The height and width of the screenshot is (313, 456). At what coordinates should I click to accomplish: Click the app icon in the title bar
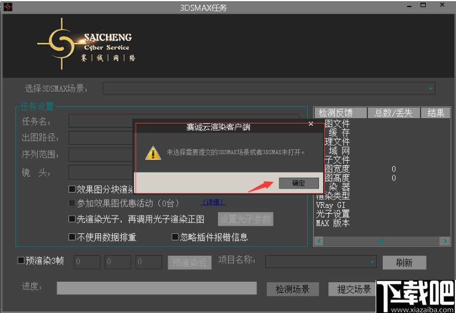coord(8,7)
